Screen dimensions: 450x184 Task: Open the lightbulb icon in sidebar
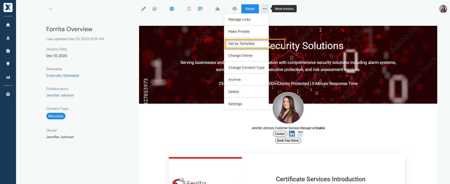[x=8, y=64]
